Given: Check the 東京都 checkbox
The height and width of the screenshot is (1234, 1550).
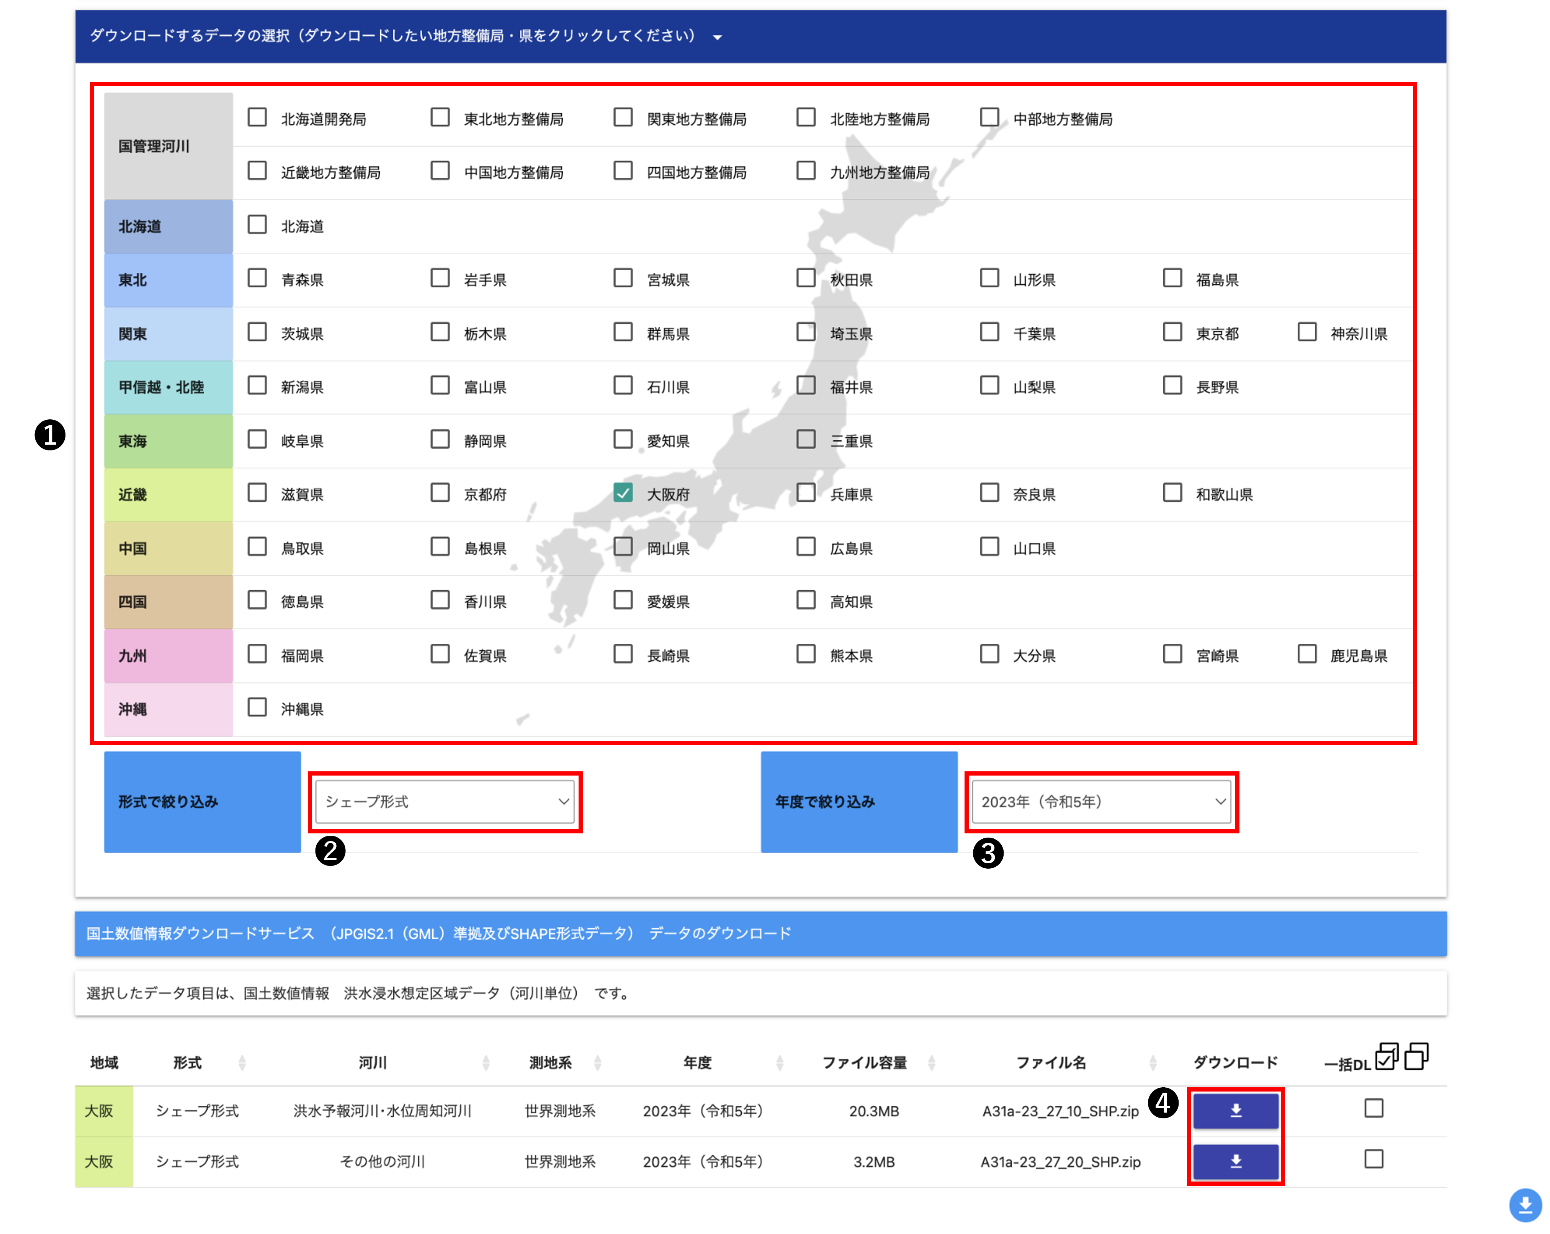Looking at the screenshot, I should tap(1172, 332).
